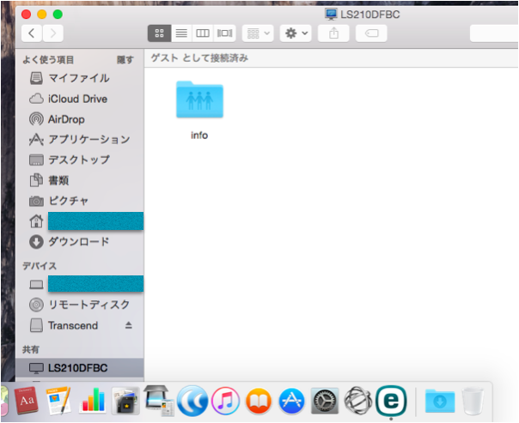Open the Trash in the Dock
Image resolution: width=519 pixels, height=423 pixels.
pyautogui.click(x=473, y=402)
